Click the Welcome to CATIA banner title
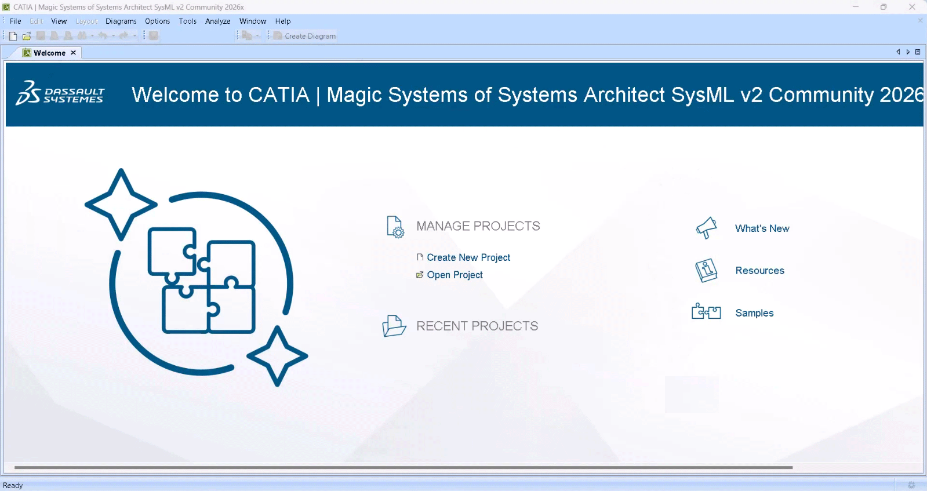 [528, 94]
